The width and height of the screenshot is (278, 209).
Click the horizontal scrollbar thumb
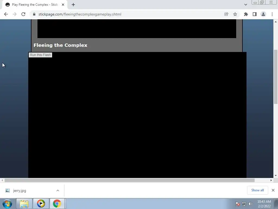tap(129, 180)
